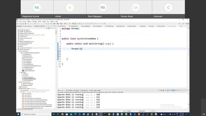Open the Help menu
This screenshot has width=206, height=116.
tap(57, 22)
